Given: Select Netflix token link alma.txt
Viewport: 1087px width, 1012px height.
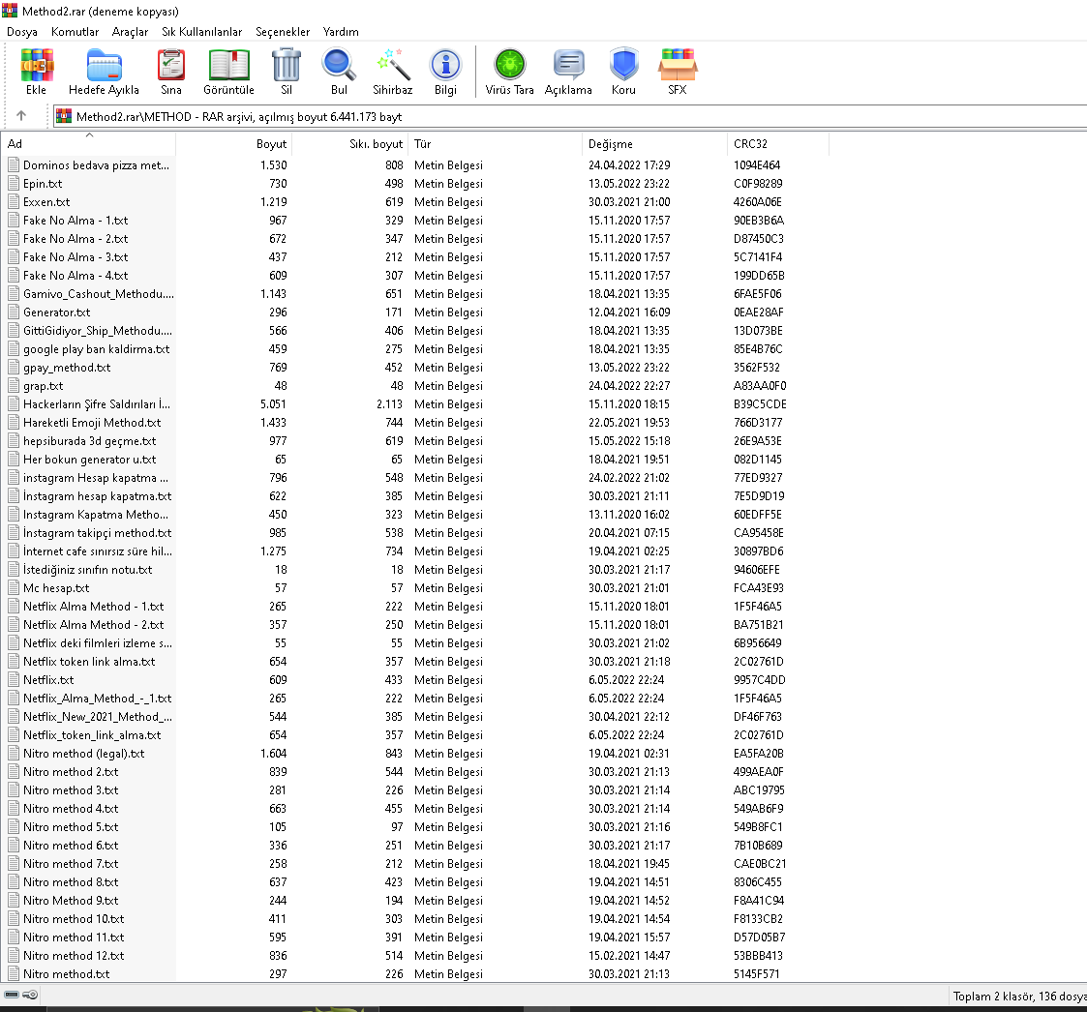Looking at the screenshot, I should pyautogui.click(x=89, y=661).
